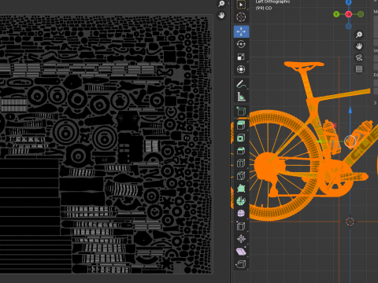Screen dimensions: 378x283
Task: Select the Edge Slide tool
Action: [241, 226]
